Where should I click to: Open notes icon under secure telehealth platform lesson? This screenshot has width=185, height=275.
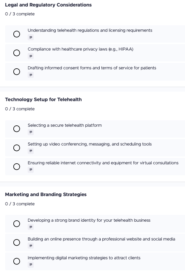pyautogui.click(x=31, y=132)
